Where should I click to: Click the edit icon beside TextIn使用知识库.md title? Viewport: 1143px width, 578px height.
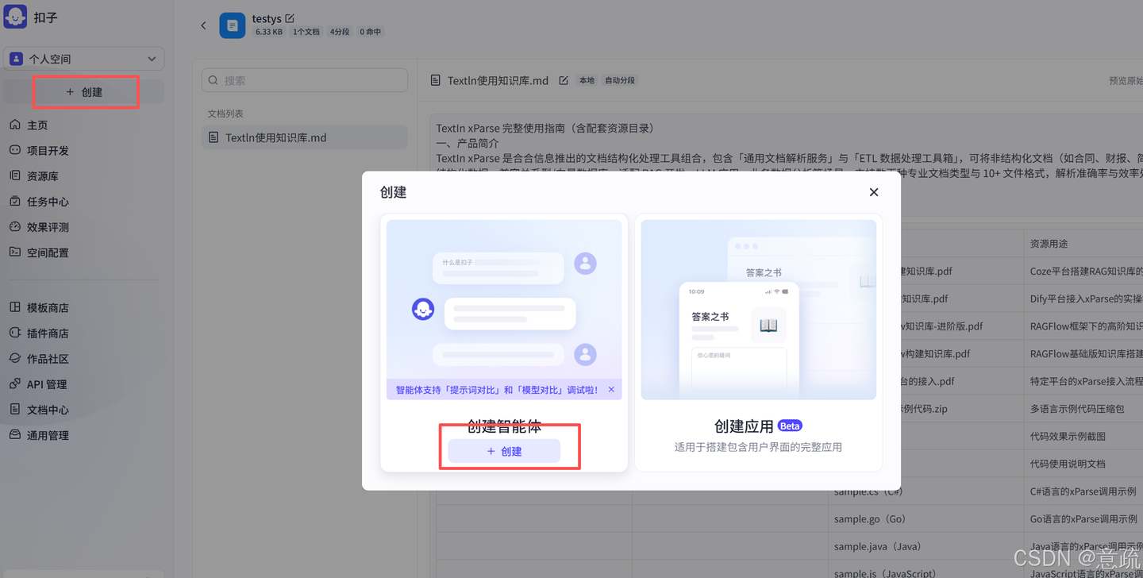564,80
